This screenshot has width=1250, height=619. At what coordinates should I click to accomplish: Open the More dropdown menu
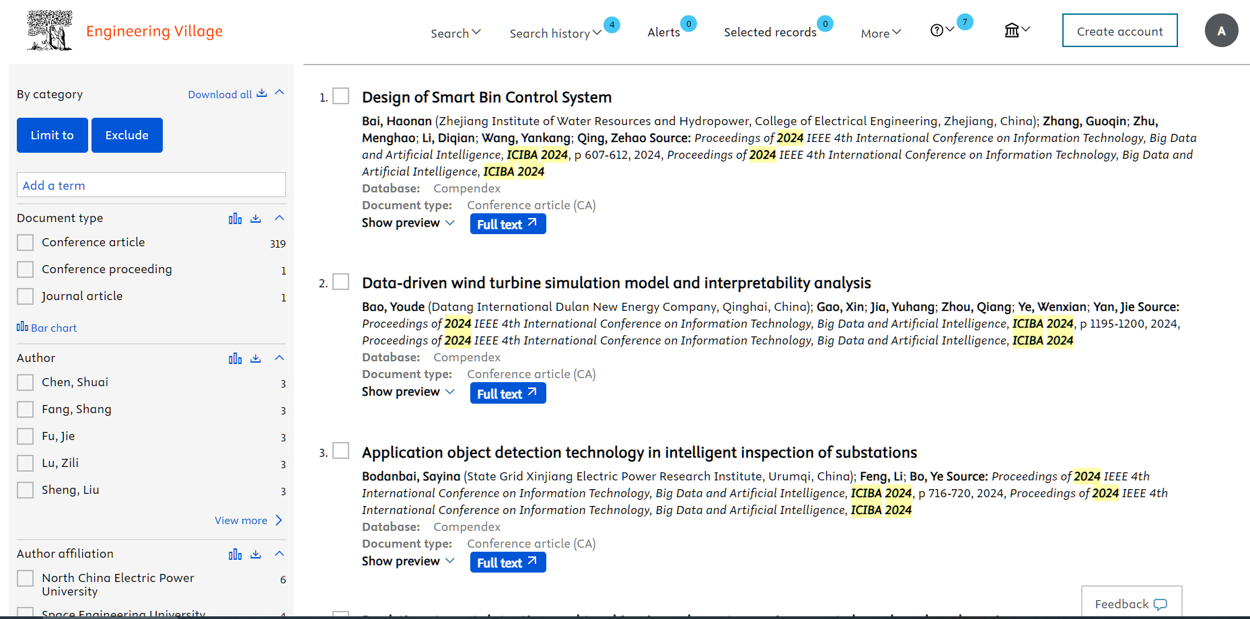point(881,33)
